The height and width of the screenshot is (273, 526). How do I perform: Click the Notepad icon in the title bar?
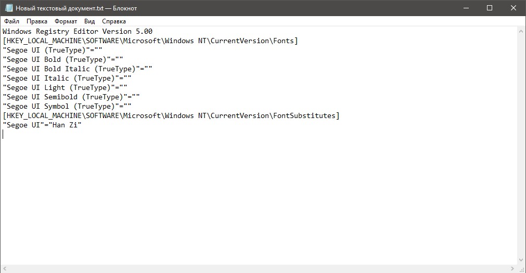[x=8, y=8]
